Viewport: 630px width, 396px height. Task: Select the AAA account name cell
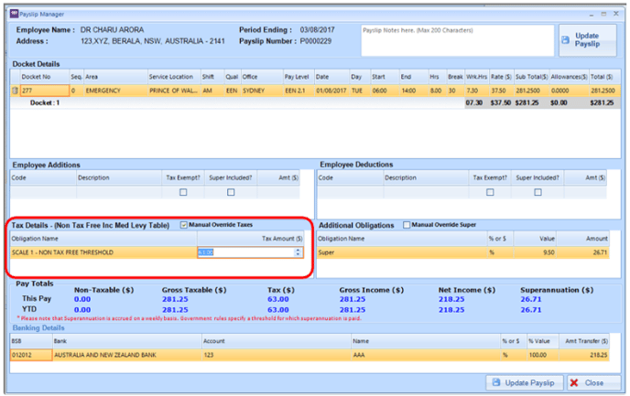tap(426, 355)
